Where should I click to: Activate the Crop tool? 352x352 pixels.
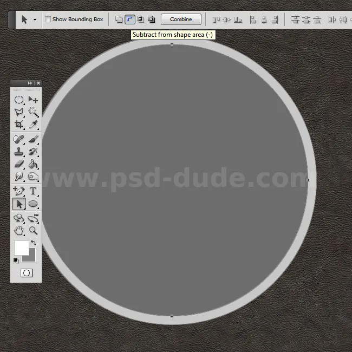19,125
